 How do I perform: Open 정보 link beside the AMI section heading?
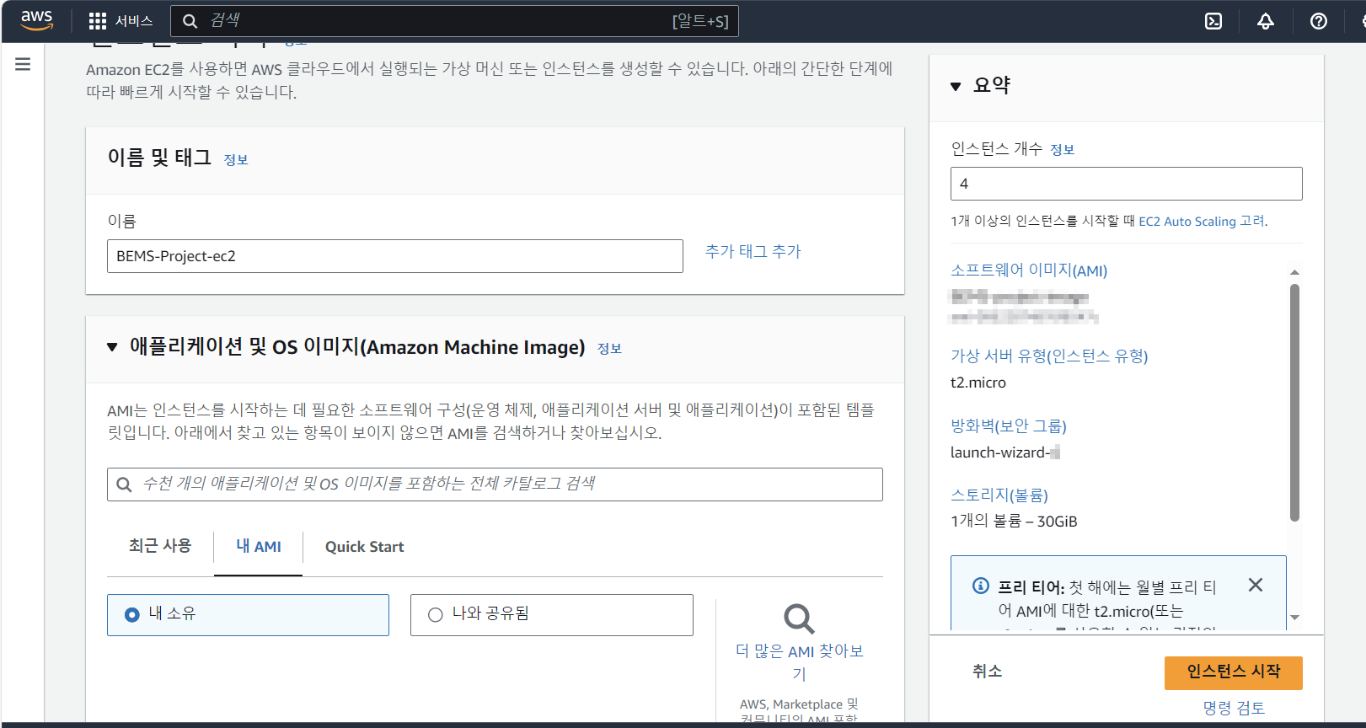click(609, 348)
